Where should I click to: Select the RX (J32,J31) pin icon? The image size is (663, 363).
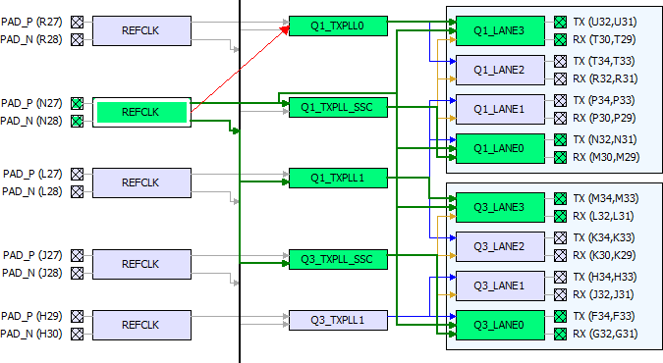[x=560, y=294]
